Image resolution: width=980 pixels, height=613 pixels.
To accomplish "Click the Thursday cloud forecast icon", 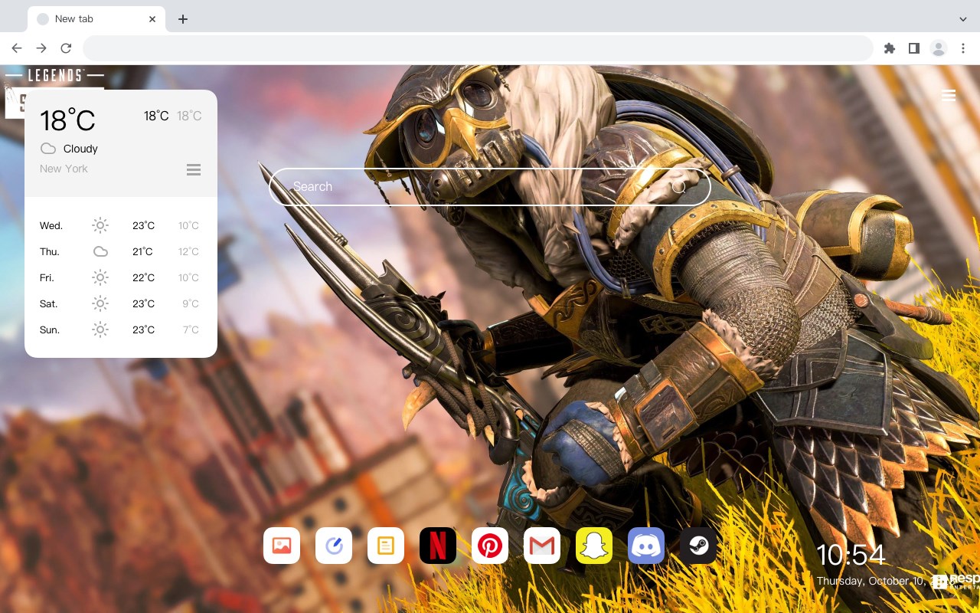I will coord(100,251).
